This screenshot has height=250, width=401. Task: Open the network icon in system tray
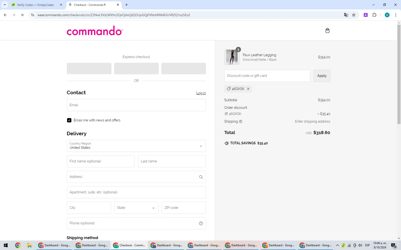[x=349, y=245]
